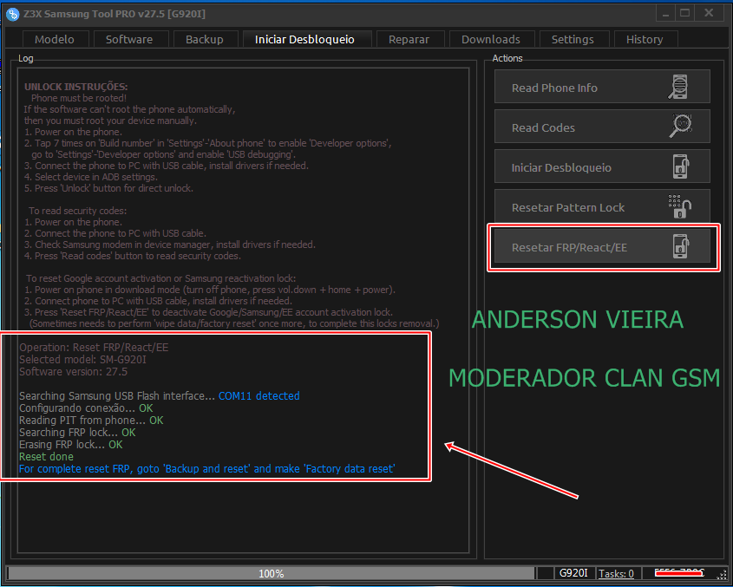733x587 pixels.
Task: Click the 'Searching FRP lock... OK' log line
Action: pyautogui.click(x=77, y=433)
